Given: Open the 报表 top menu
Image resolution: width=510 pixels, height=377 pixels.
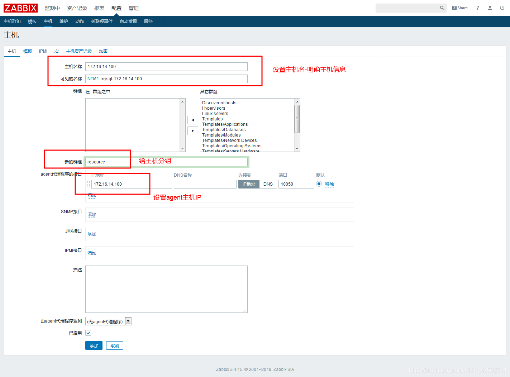Looking at the screenshot, I should click(x=99, y=8).
